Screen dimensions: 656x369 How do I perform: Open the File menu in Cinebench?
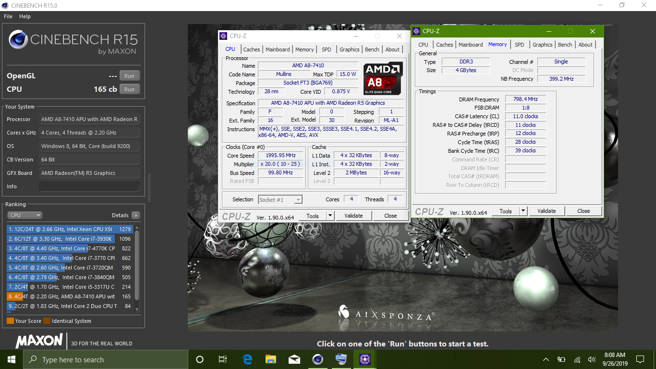[8, 16]
